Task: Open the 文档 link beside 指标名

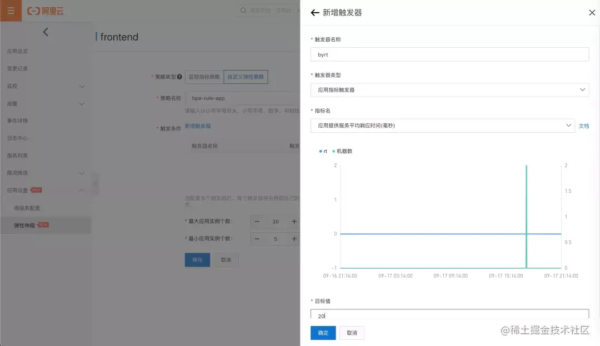Action: pyautogui.click(x=583, y=126)
